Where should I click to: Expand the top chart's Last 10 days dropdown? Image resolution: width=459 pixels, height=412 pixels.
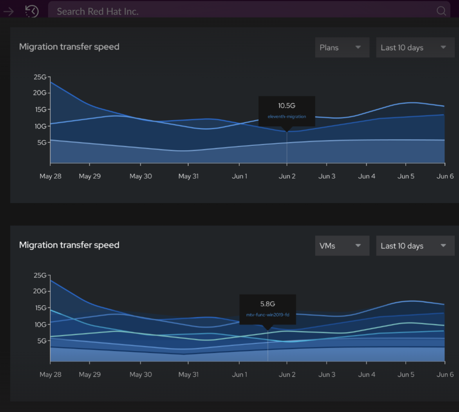click(x=415, y=48)
